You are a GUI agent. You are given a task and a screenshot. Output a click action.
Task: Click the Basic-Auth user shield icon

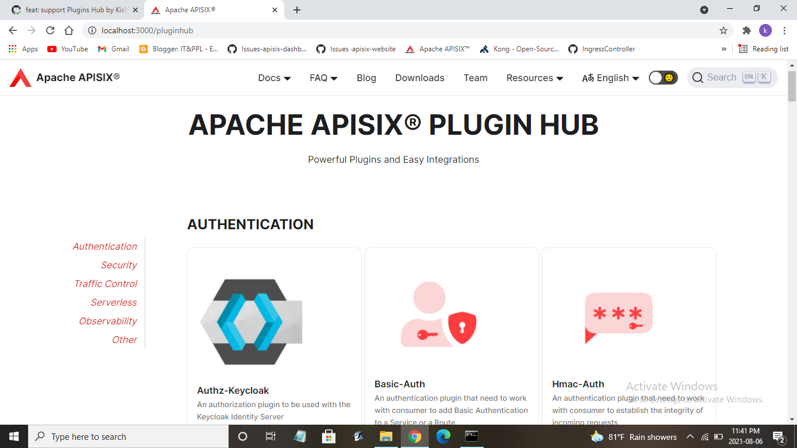(438, 314)
